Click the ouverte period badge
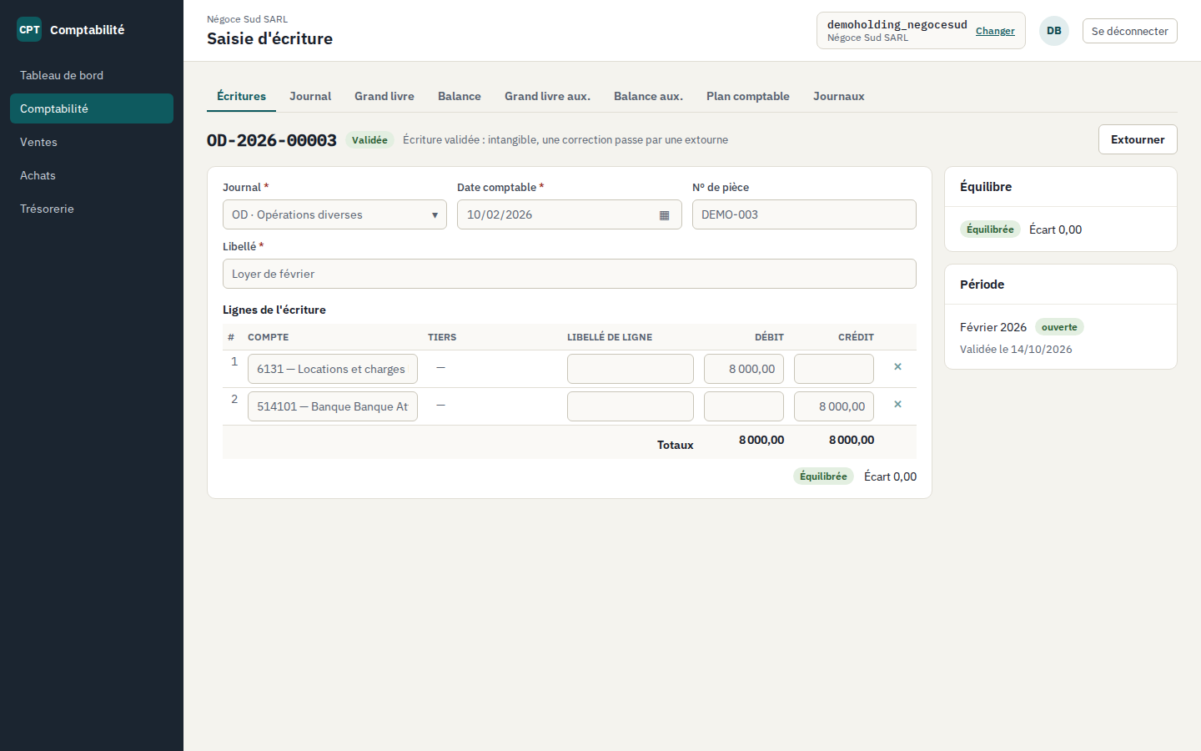Image resolution: width=1201 pixels, height=751 pixels. click(1059, 327)
